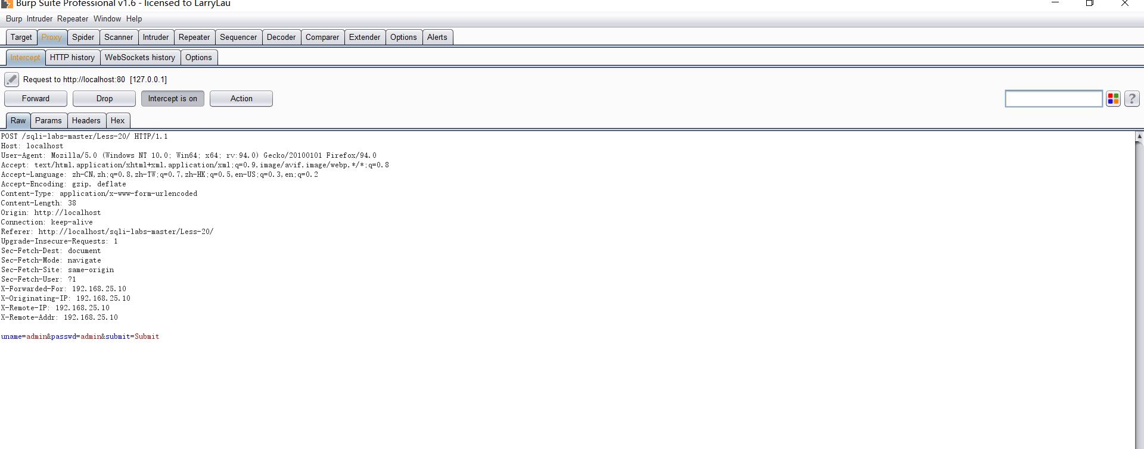Click the X-Forwarded-For header line
1144x449 pixels.
point(64,289)
